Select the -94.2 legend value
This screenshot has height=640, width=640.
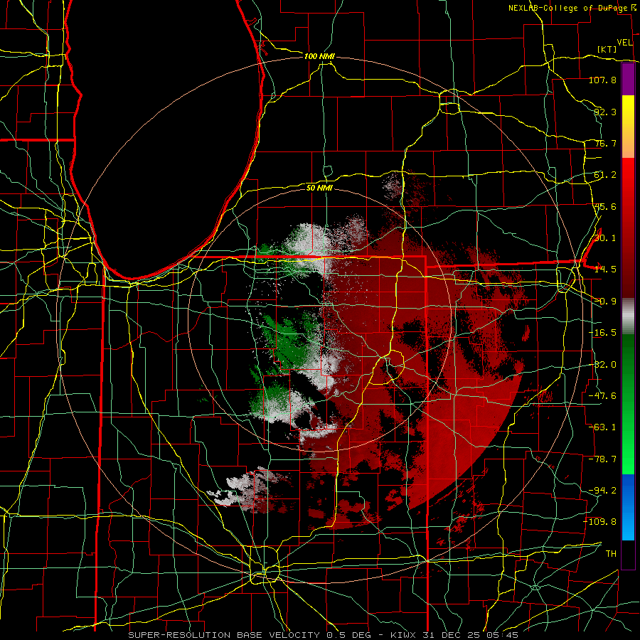(602, 491)
